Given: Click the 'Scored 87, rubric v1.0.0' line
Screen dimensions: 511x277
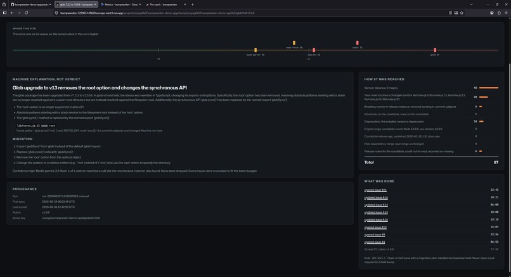Looking at the screenshot, I should point(378,249).
